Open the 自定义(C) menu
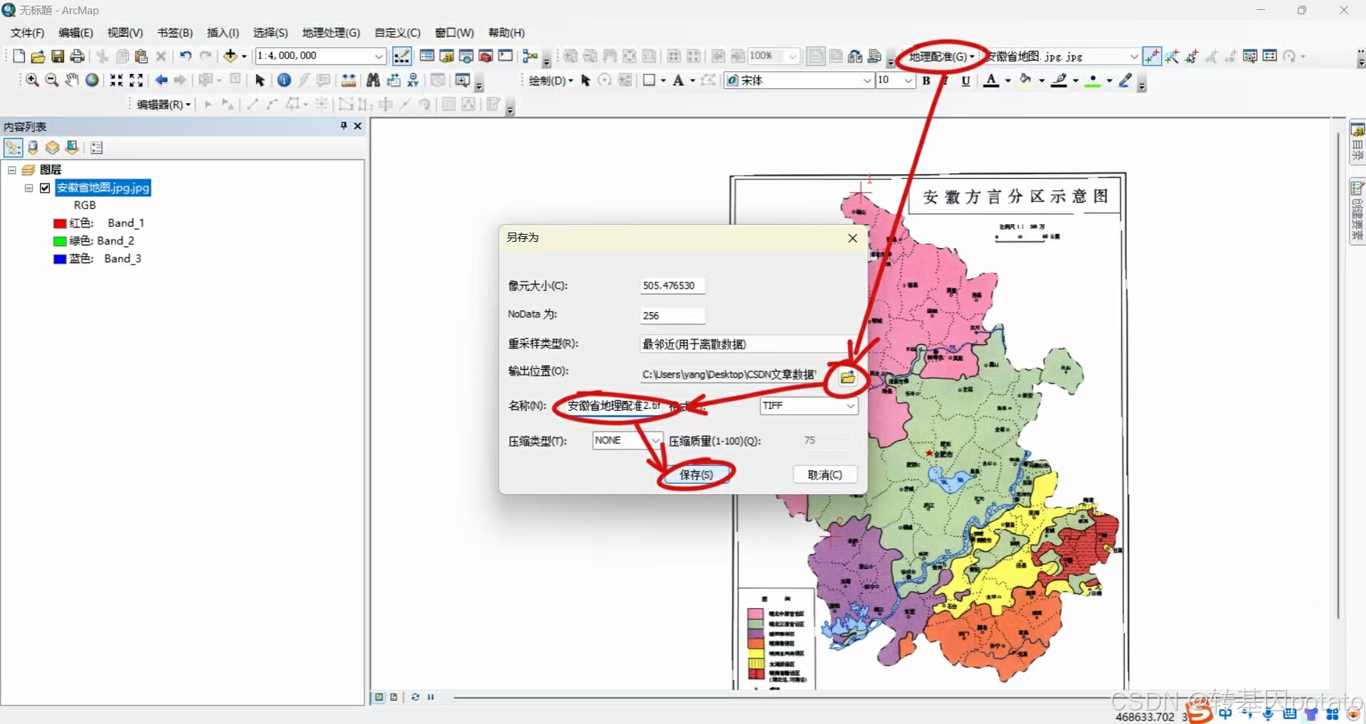 pos(397,33)
